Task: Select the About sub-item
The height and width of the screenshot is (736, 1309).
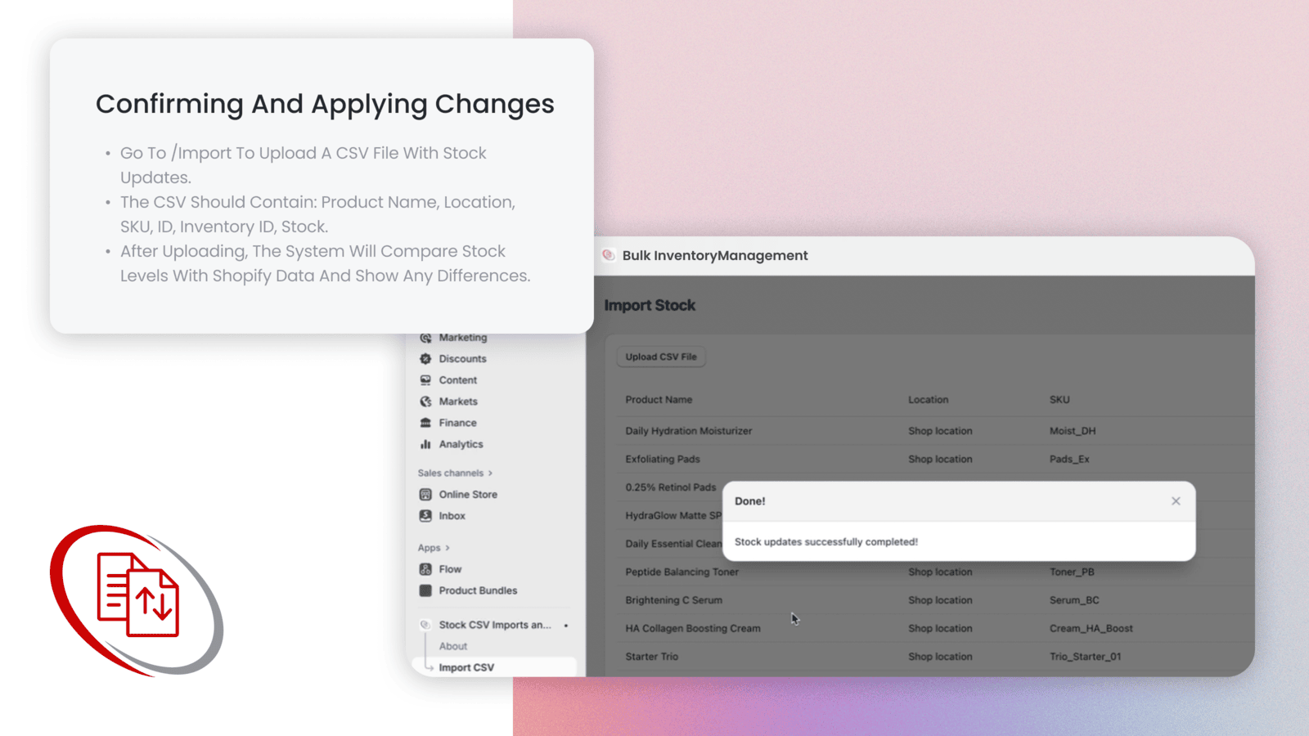Action: (x=453, y=646)
